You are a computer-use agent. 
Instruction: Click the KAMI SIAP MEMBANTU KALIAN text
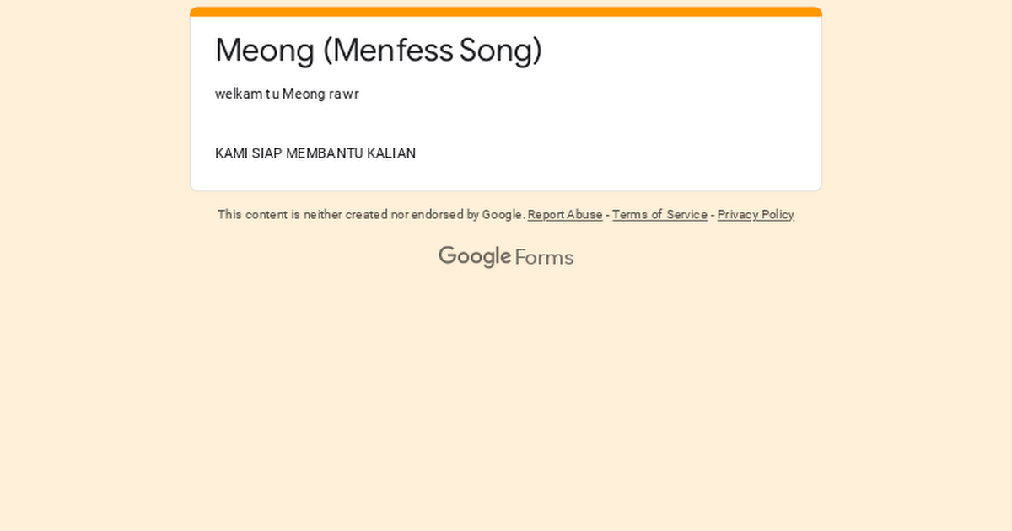point(315,153)
